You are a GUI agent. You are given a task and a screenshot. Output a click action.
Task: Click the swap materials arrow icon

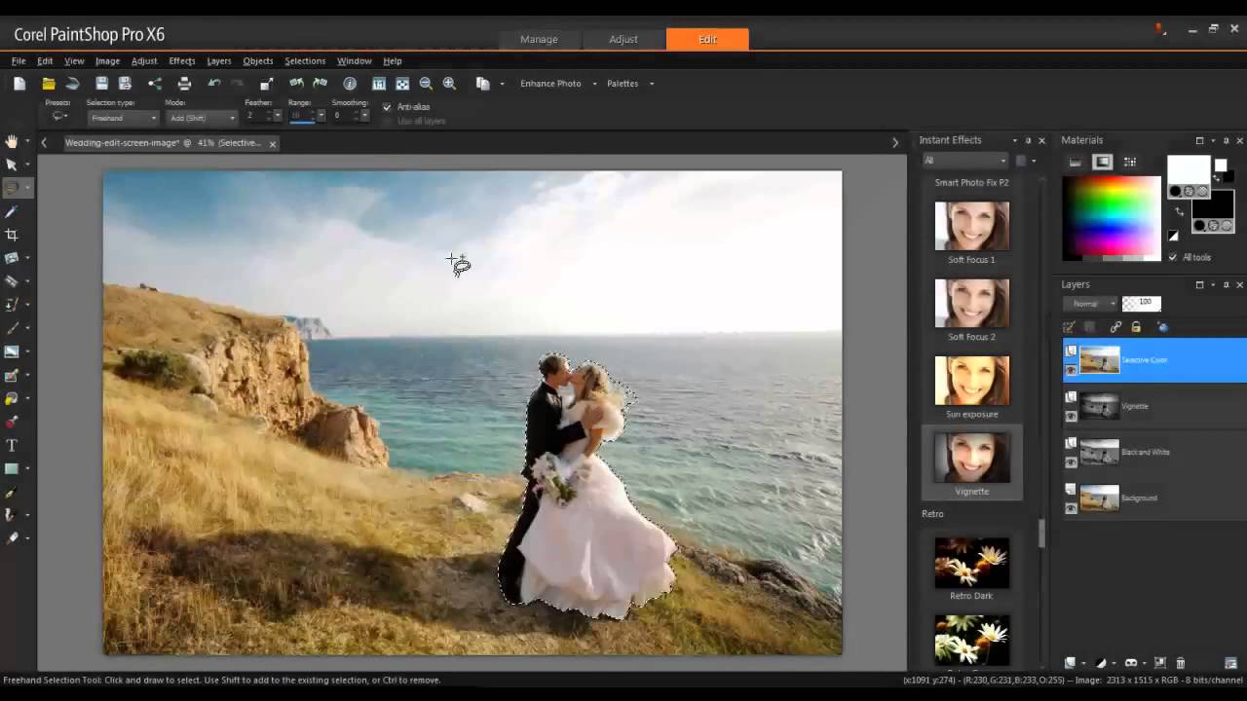click(x=1178, y=211)
